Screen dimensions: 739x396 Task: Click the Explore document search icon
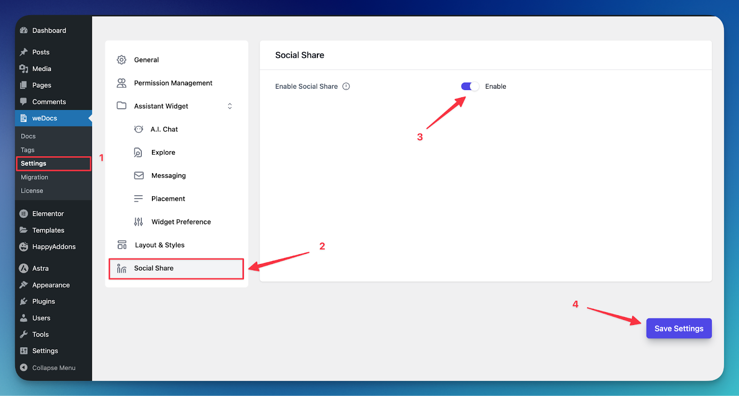(138, 153)
